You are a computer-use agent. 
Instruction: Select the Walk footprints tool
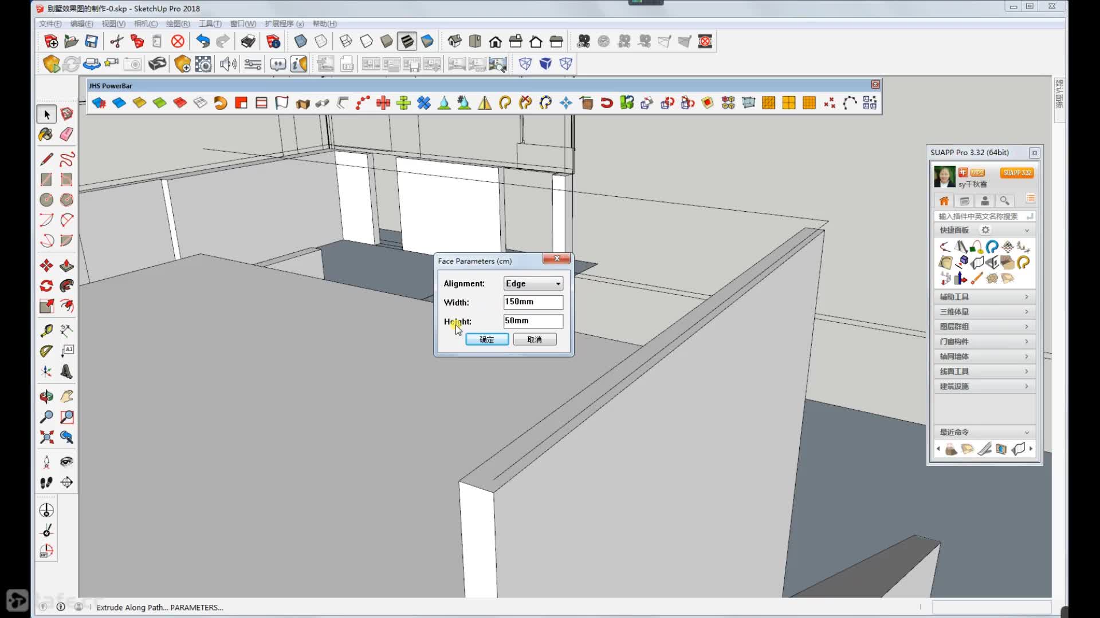tap(46, 482)
